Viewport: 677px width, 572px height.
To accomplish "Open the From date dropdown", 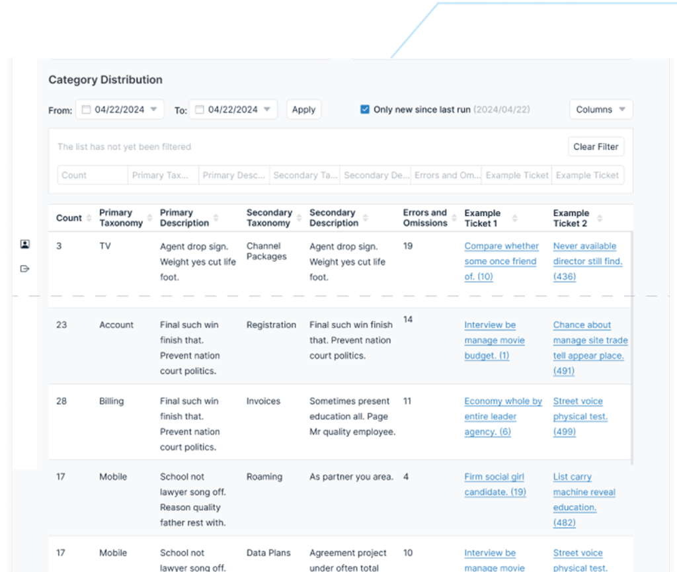I will pyautogui.click(x=153, y=110).
